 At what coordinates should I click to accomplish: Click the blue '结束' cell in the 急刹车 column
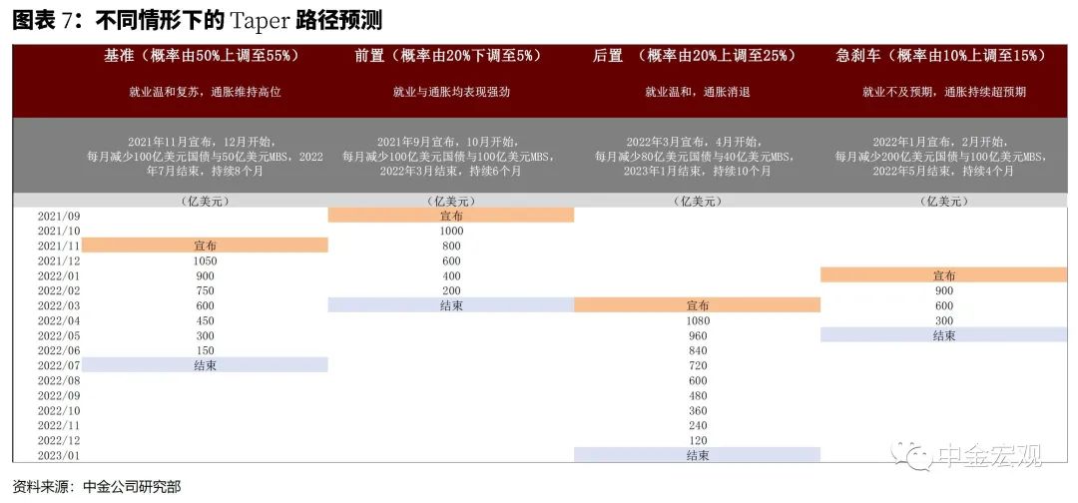click(943, 335)
